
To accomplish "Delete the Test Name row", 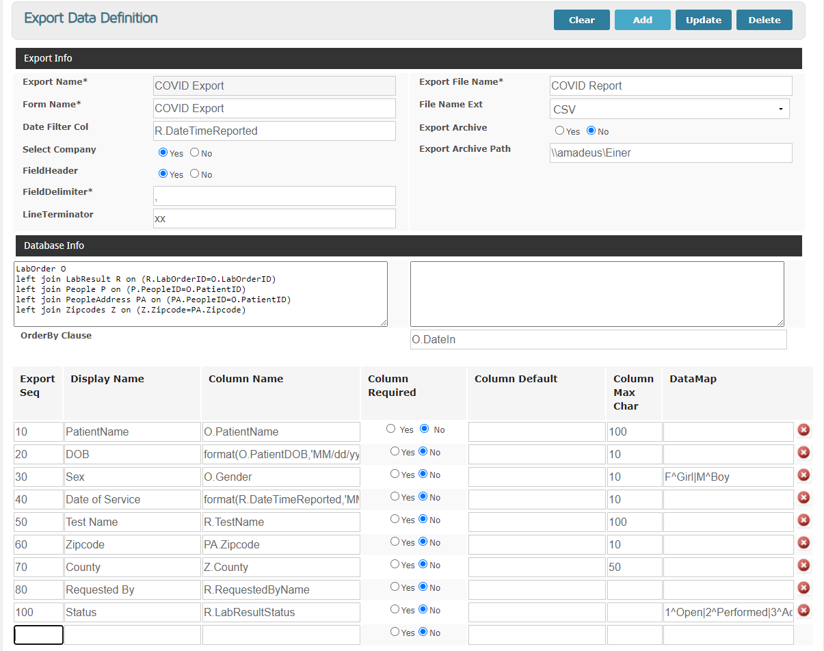I will pyautogui.click(x=804, y=520).
